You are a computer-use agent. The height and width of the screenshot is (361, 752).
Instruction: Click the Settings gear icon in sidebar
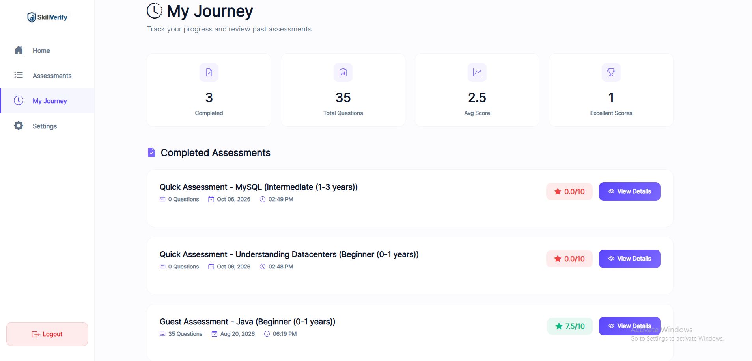pos(19,126)
